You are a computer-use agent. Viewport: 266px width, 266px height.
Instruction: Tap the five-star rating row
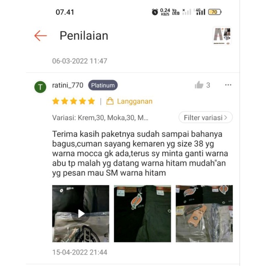[74, 101]
